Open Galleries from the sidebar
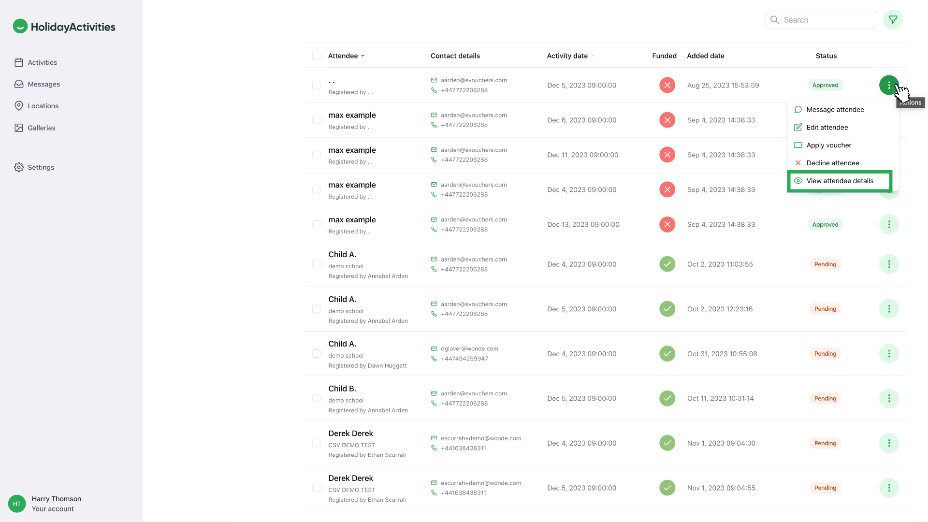 41,128
